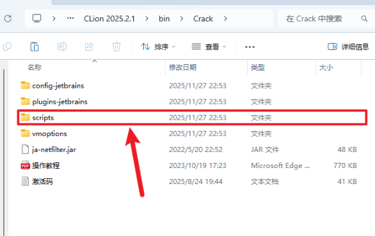Click the config-jetbrains folder icon
The width and height of the screenshot is (375, 236).
click(x=25, y=85)
